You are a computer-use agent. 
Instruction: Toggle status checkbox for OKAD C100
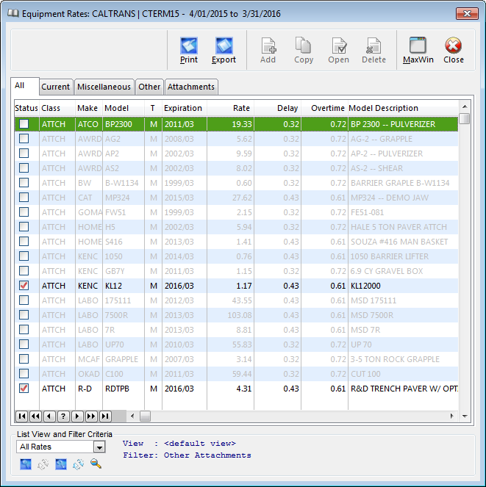pyautogui.click(x=24, y=374)
